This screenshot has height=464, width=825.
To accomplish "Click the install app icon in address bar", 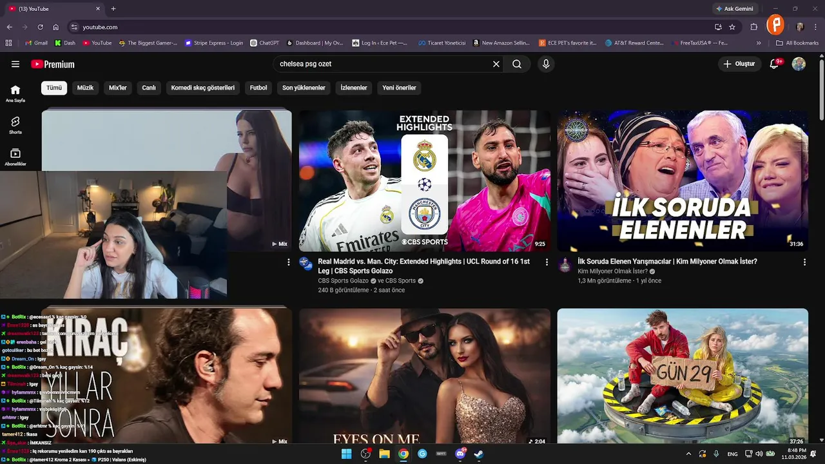I will (718, 27).
